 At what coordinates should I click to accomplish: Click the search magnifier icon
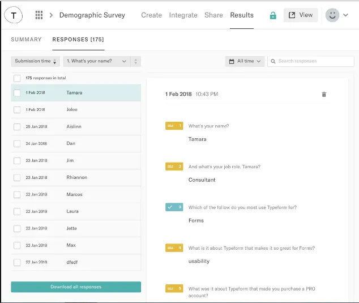(x=273, y=61)
